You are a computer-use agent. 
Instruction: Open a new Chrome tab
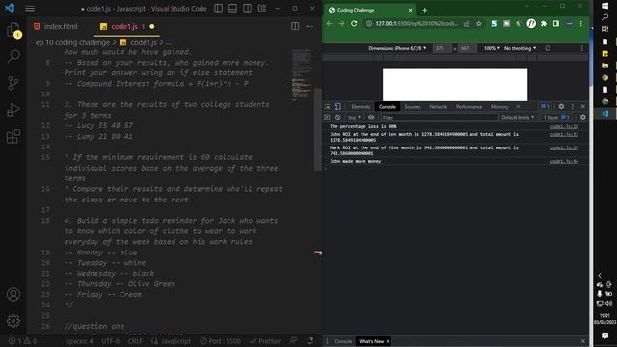(424, 10)
